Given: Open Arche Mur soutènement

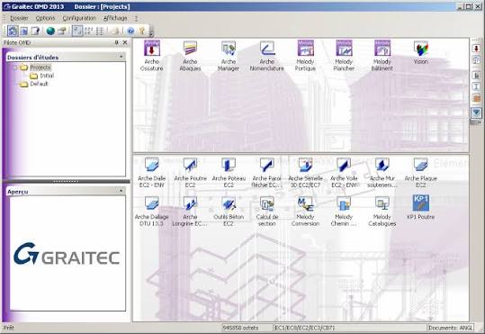Looking at the screenshot, I should [382, 173].
